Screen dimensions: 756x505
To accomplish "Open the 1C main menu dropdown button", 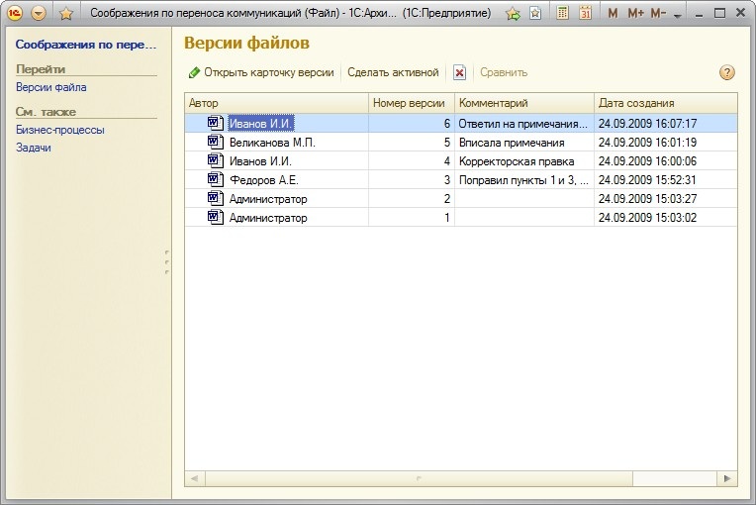I will coord(39,14).
